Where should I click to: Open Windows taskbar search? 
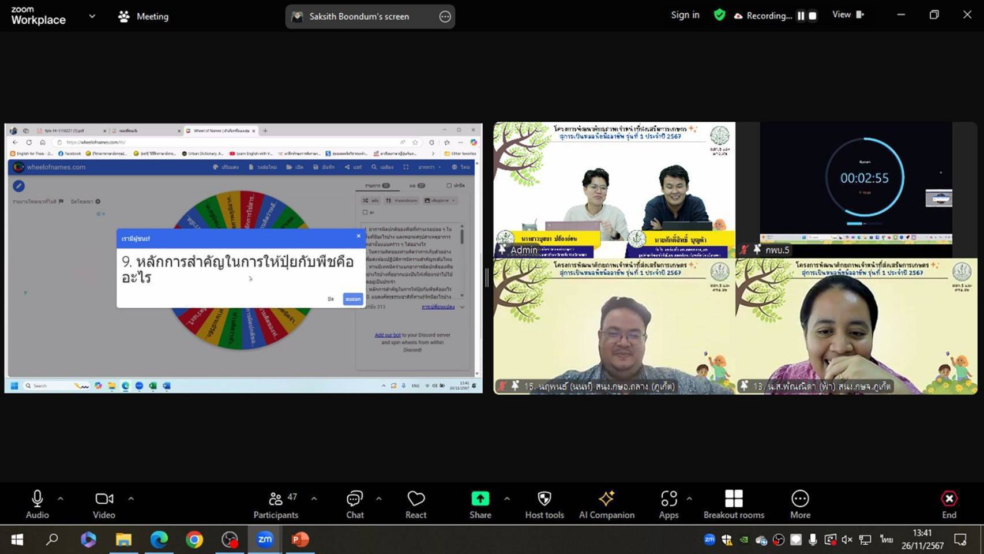pyautogui.click(x=52, y=540)
